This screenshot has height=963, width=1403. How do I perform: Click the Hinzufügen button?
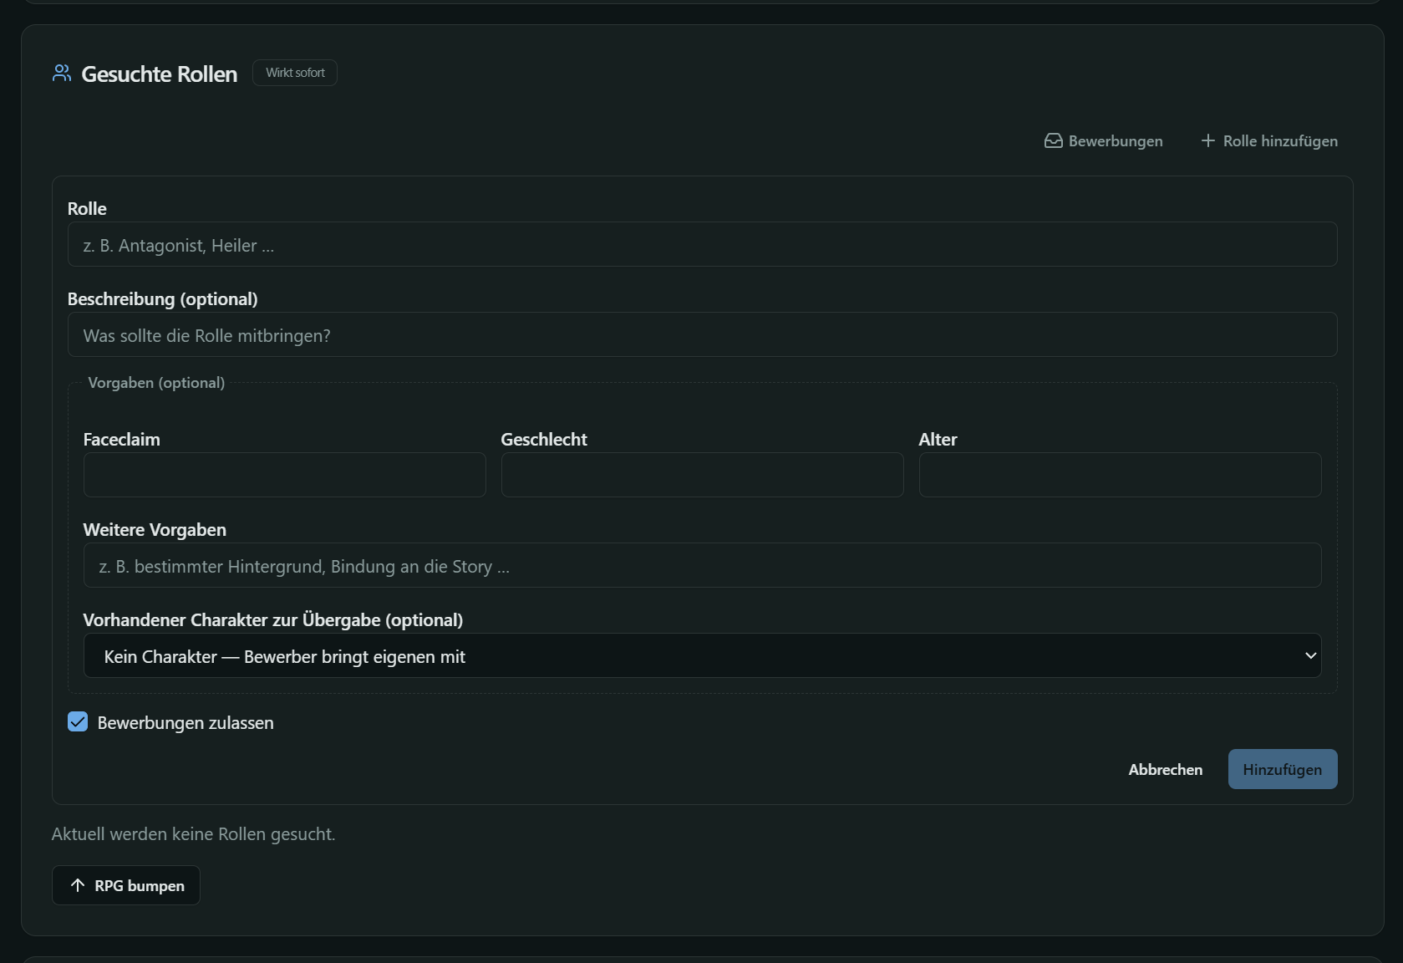click(x=1283, y=769)
